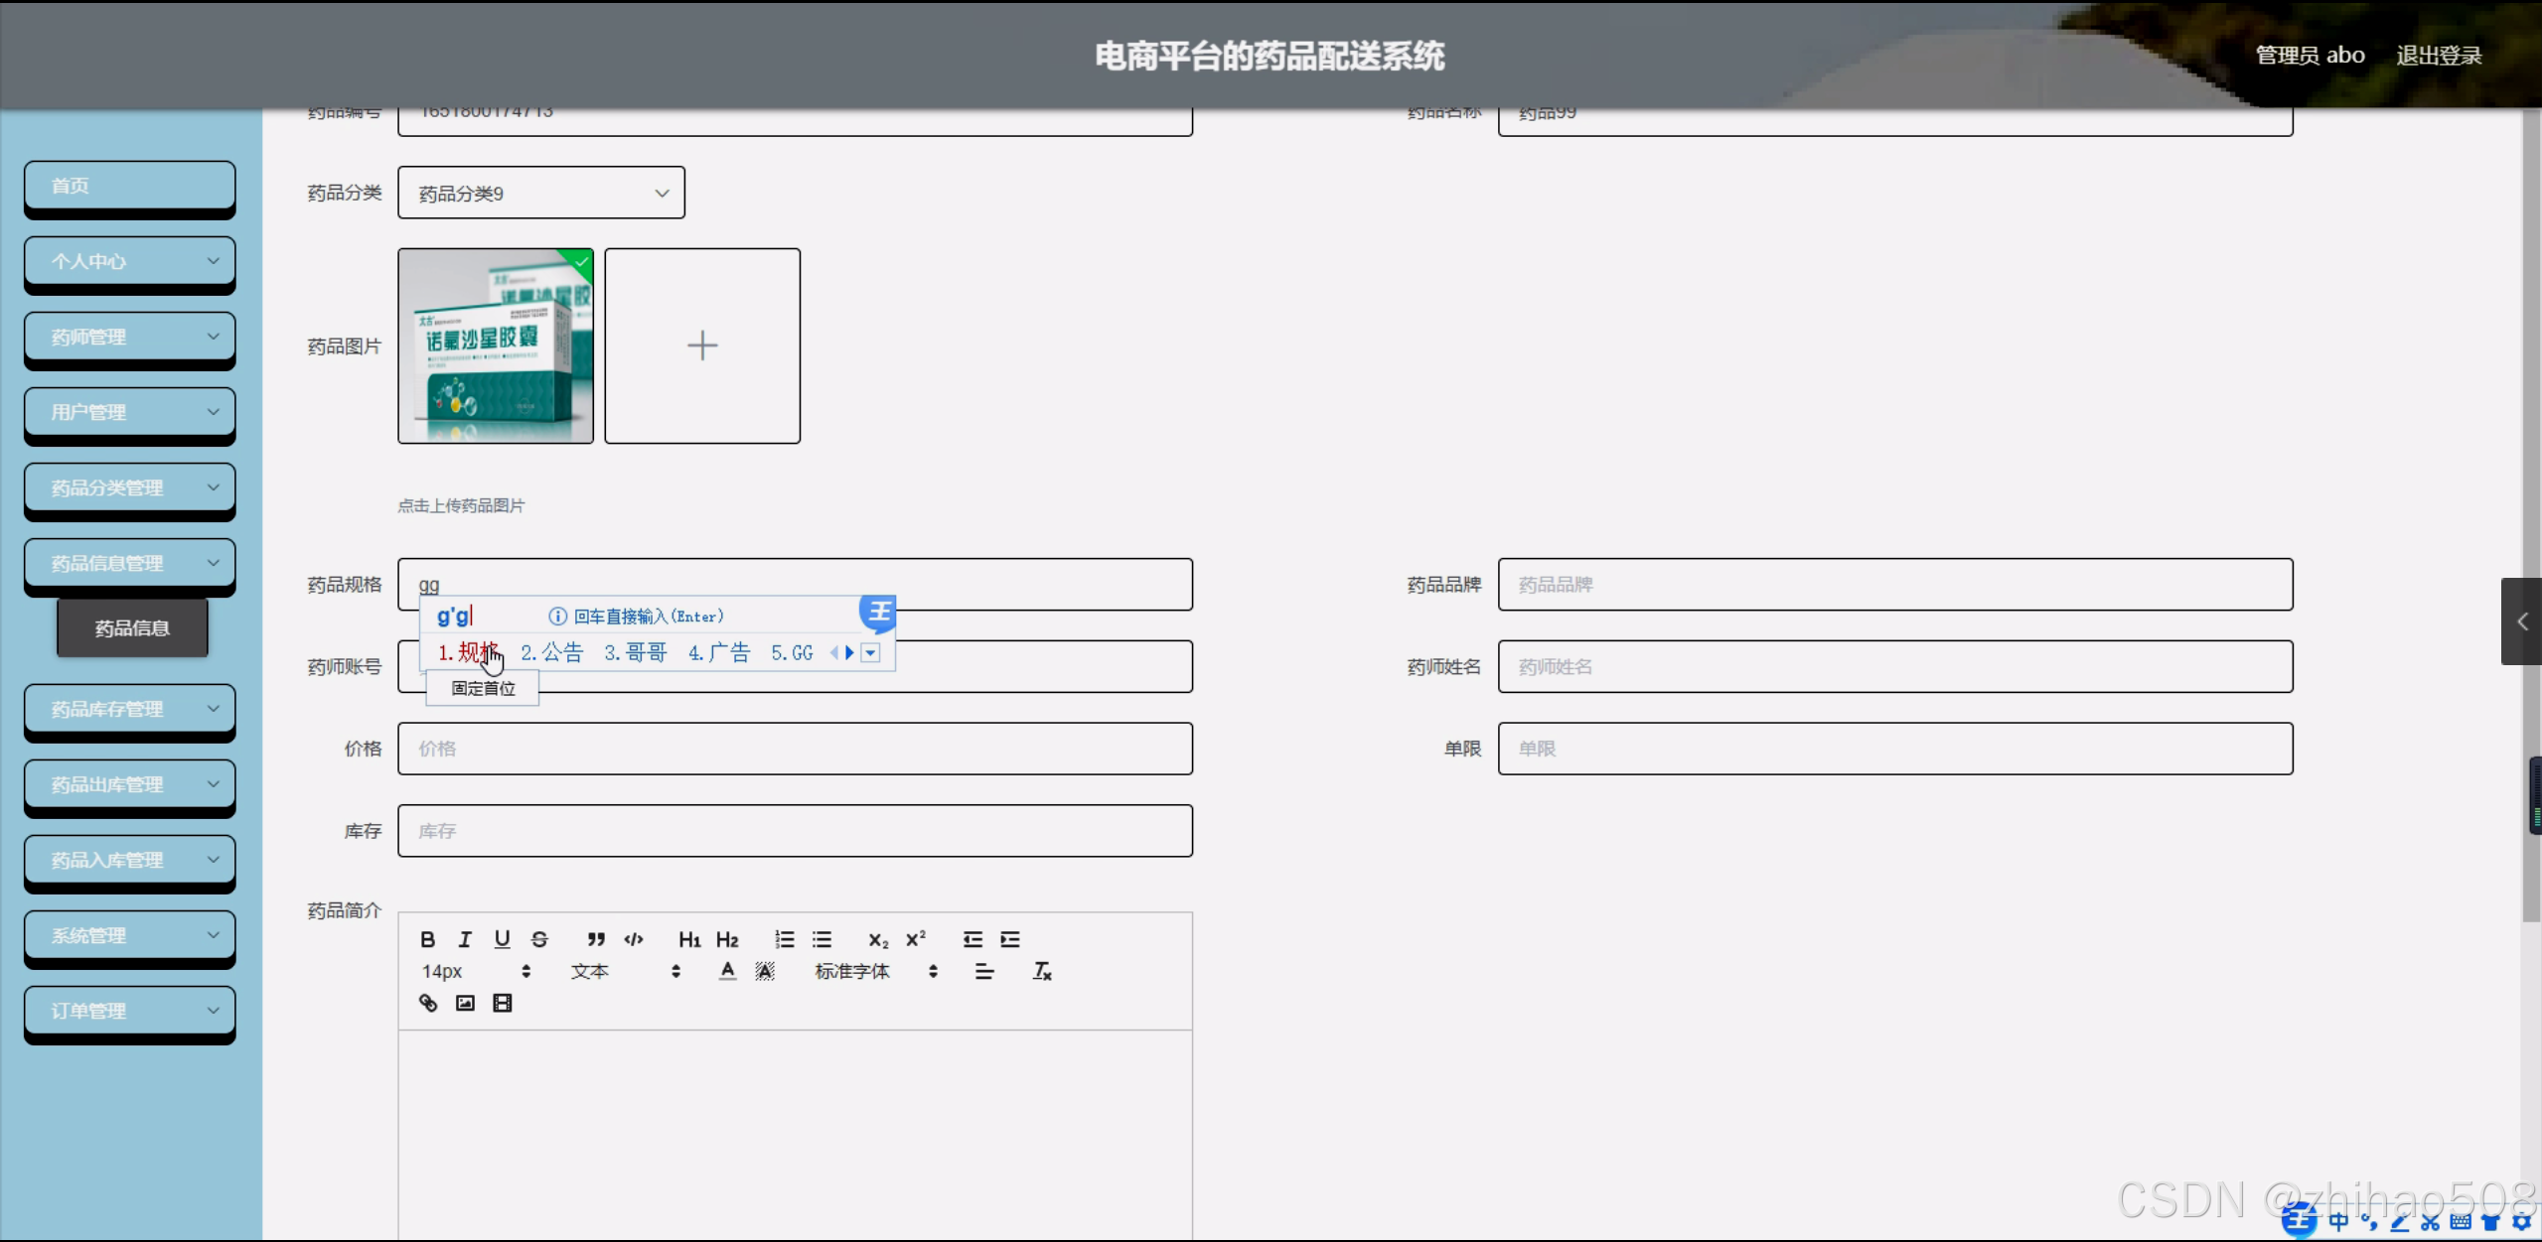The image size is (2542, 1242).
Task: Open the 标准字体 font family dropdown
Action: coord(874,971)
